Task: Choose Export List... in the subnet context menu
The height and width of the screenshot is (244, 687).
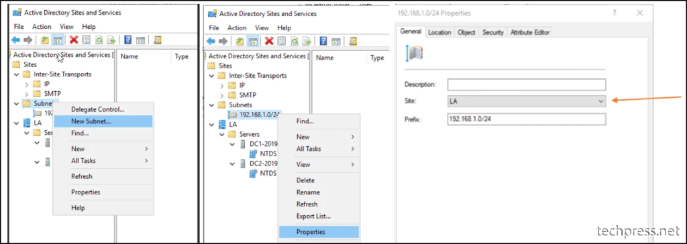Action: [x=319, y=216]
